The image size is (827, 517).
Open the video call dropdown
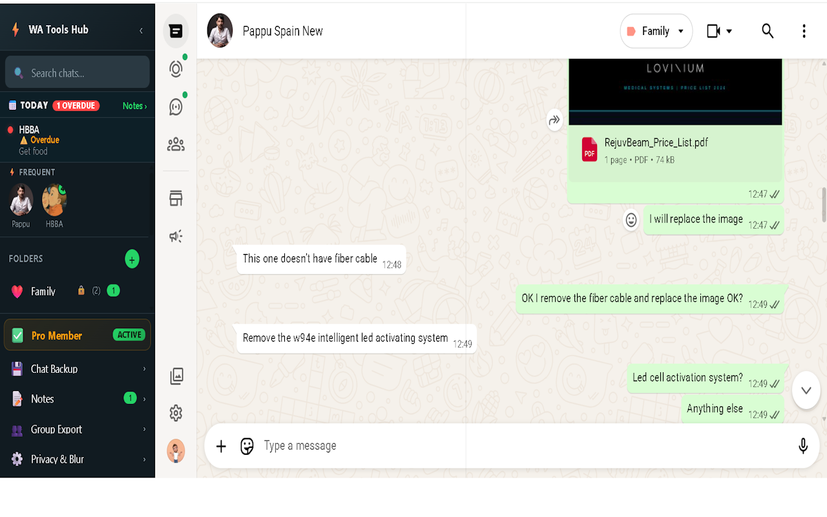pyautogui.click(x=720, y=31)
